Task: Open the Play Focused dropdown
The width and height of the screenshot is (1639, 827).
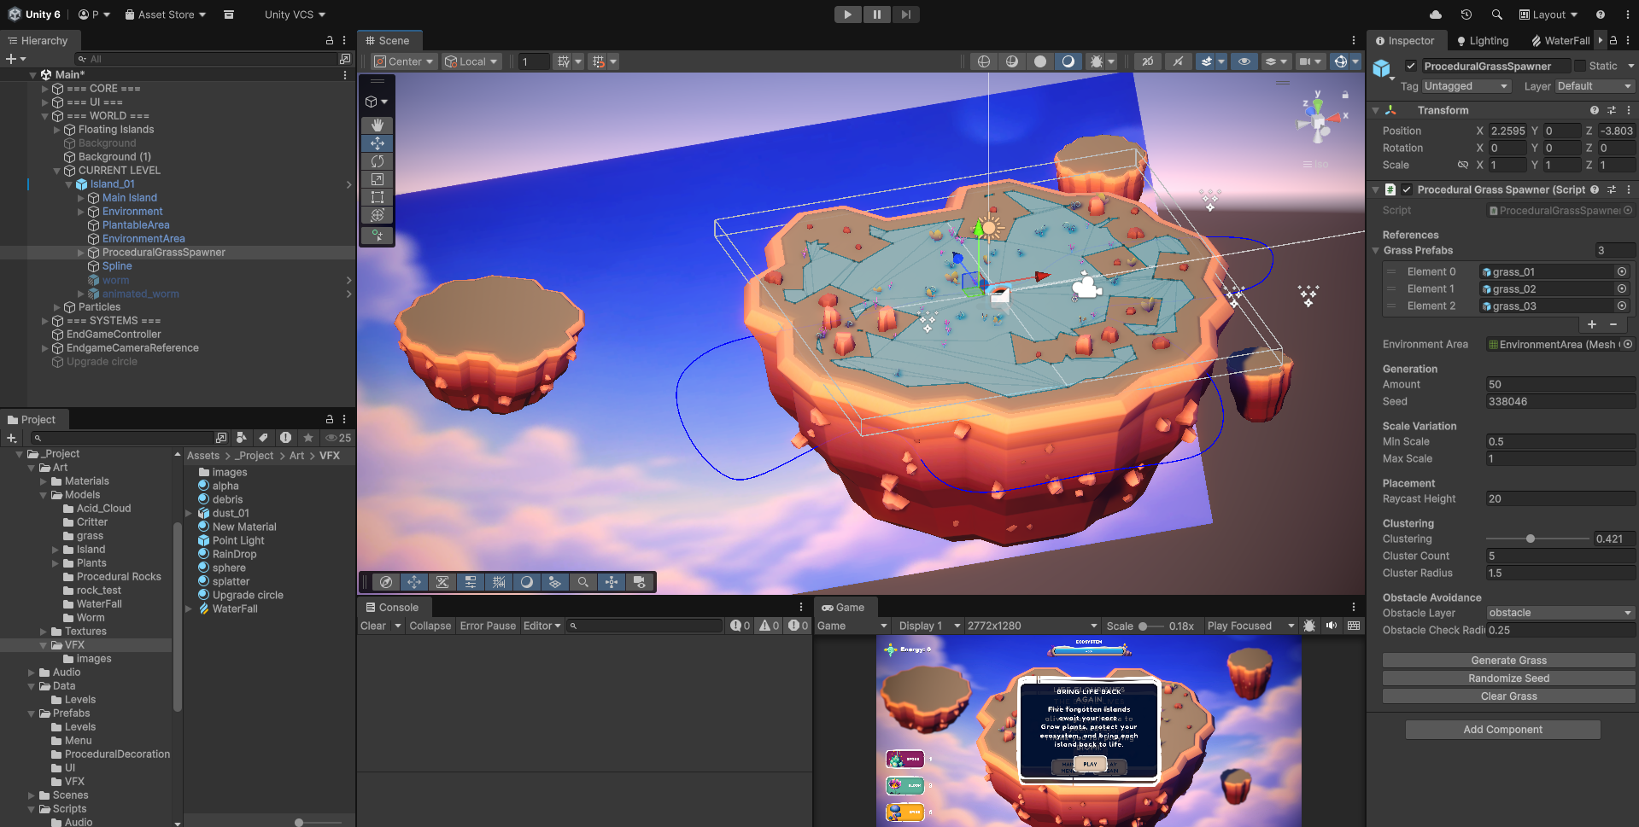Action: [x=1251, y=626]
